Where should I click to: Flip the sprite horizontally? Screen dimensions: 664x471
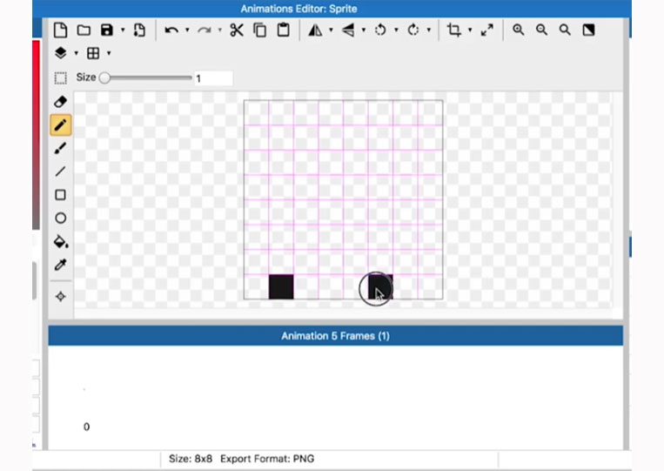click(315, 30)
